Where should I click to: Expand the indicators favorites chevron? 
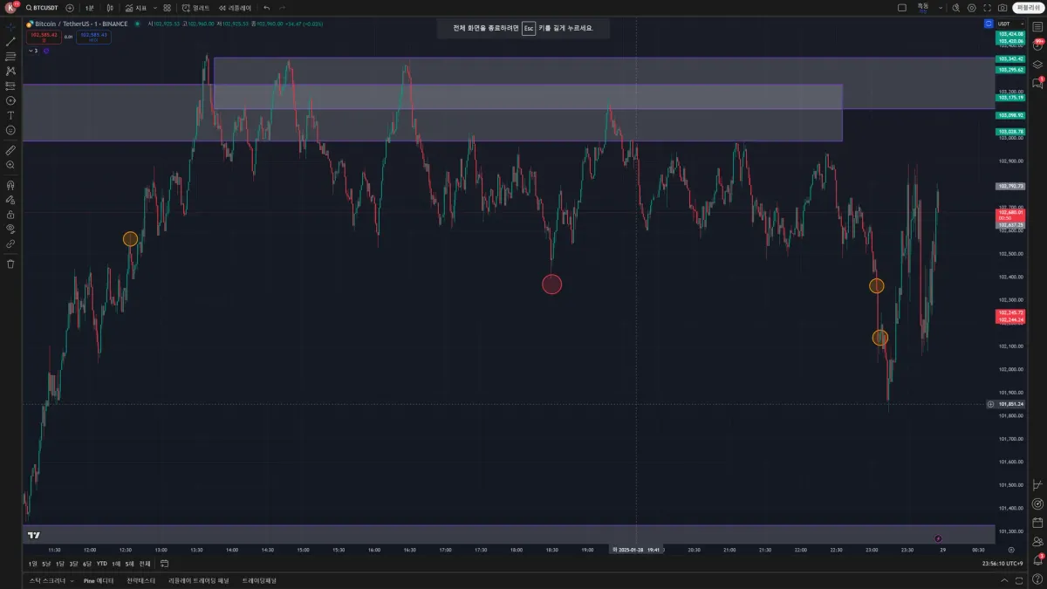154,7
